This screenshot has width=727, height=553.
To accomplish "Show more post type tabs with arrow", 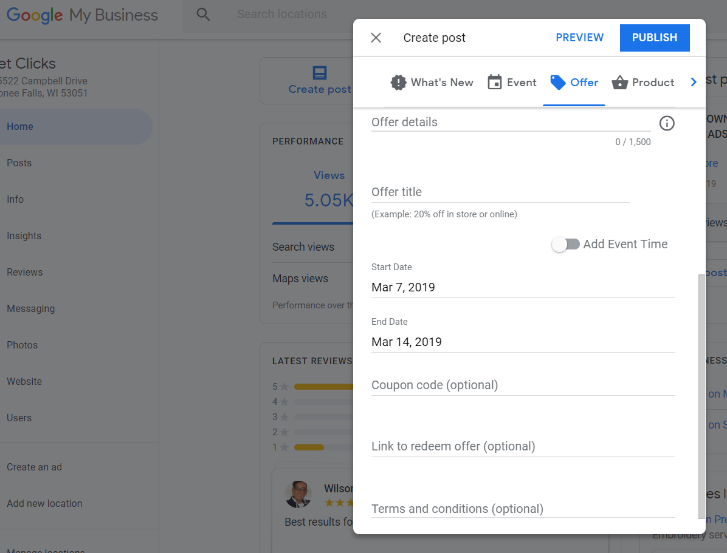I will point(694,82).
